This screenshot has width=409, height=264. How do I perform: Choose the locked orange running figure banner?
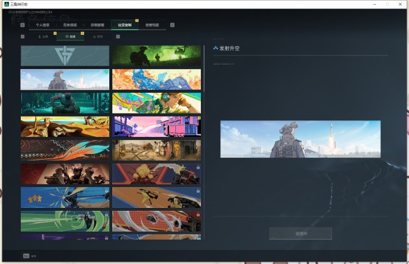[156, 197]
